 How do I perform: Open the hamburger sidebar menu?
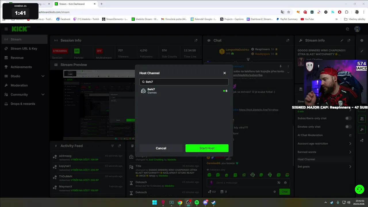(6, 29)
